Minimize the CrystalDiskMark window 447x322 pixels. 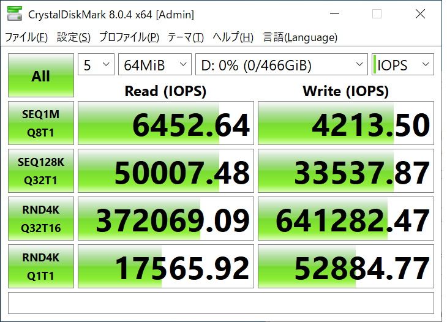(x=334, y=13)
